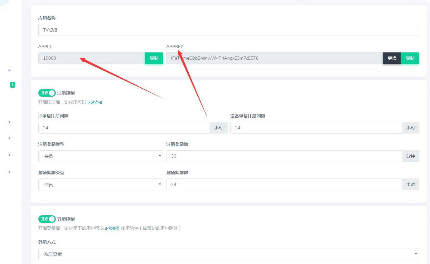Image resolution: width=430 pixels, height=264 pixels.
Task: Click the 注册奖励类型 label
Action: (x=51, y=144)
